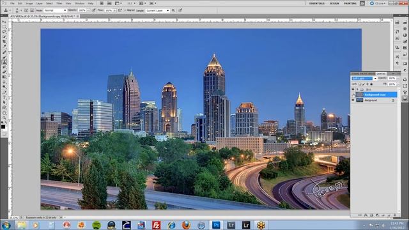Open the Image menu
This screenshot has width=409, height=230.
point(29,3)
